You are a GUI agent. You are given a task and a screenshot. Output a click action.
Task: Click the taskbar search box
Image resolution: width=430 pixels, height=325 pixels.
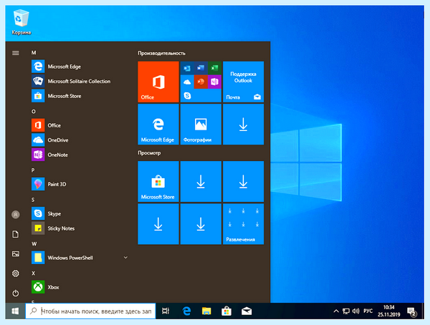(x=90, y=311)
